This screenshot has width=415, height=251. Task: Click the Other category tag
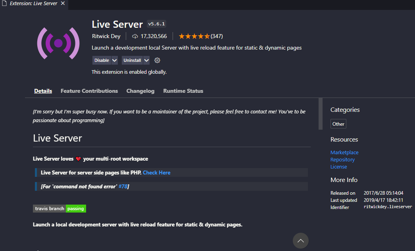coord(338,124)
